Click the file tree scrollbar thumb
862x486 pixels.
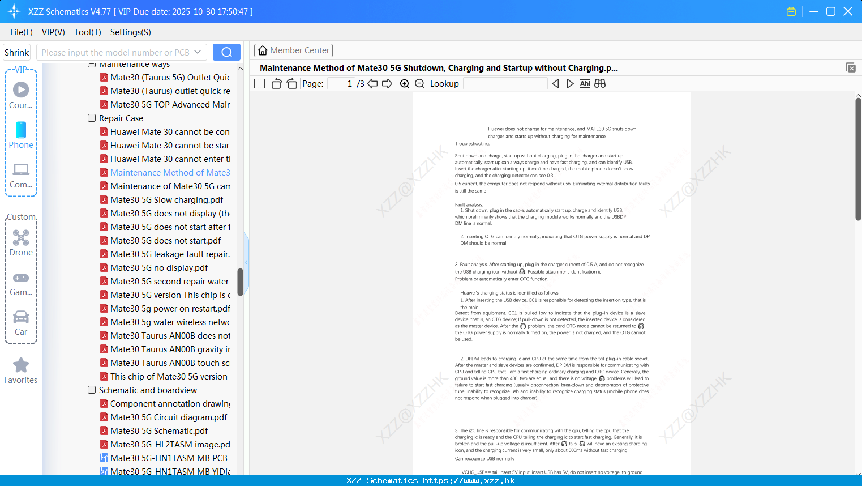click(240, 282)
